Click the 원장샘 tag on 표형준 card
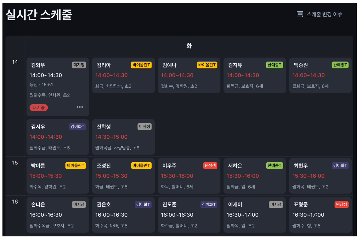 click(x=341, y=204)
